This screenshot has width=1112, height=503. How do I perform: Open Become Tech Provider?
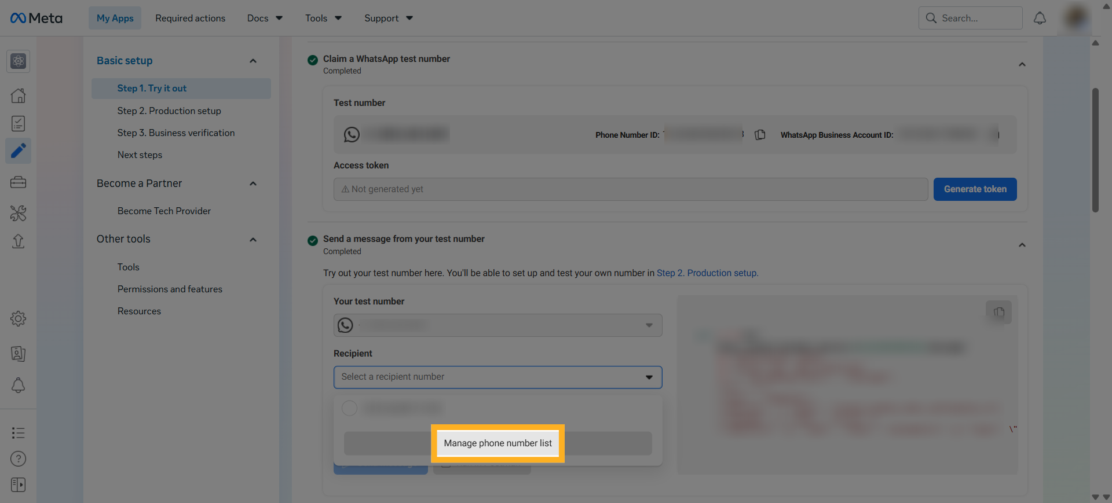click(164, 211)
